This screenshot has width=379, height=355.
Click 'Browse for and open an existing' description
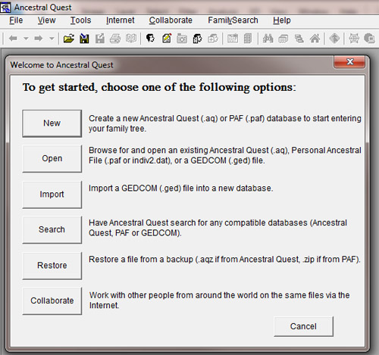[x=225, y=155]
